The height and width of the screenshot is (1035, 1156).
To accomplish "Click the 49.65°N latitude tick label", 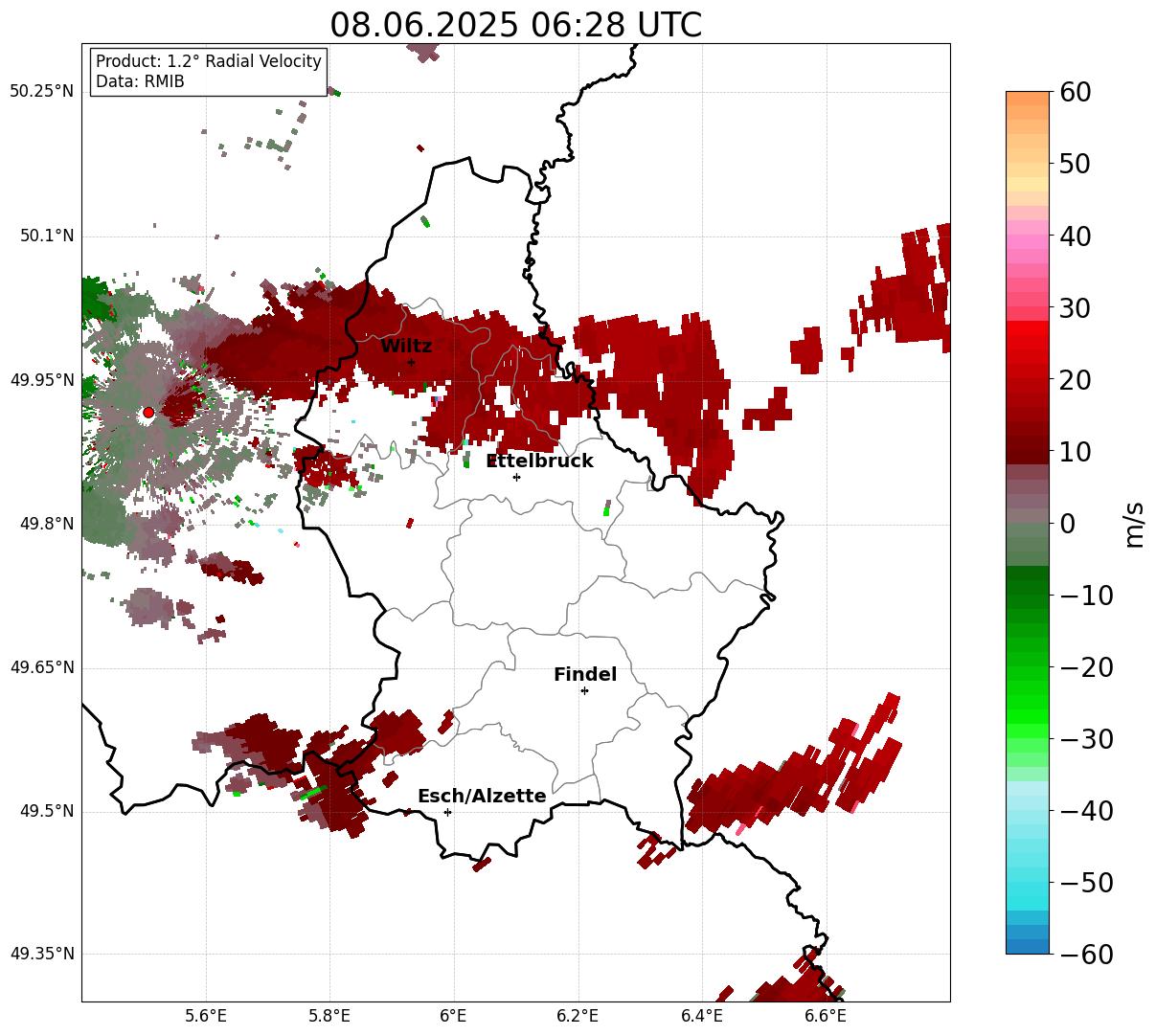I will tap(41, 667).
